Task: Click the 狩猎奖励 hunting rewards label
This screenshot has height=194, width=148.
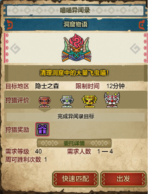Action: pyautogui.click(x=17, y=130)
